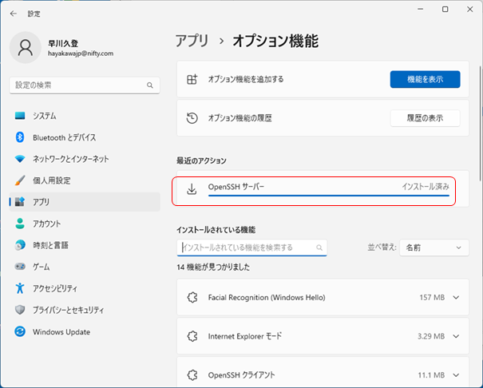483x388 pixels.
Task: Open 個人用設定 personalization page
Action: click(51, 180)
